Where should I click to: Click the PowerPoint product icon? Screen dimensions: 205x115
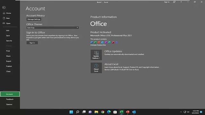tap(99, 42)
